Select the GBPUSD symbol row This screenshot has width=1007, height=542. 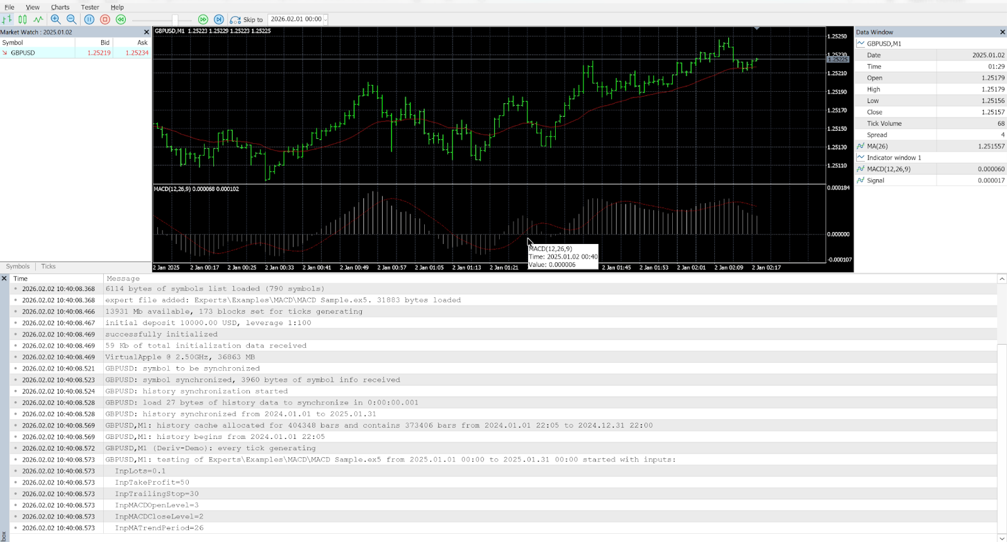point(76,53)
